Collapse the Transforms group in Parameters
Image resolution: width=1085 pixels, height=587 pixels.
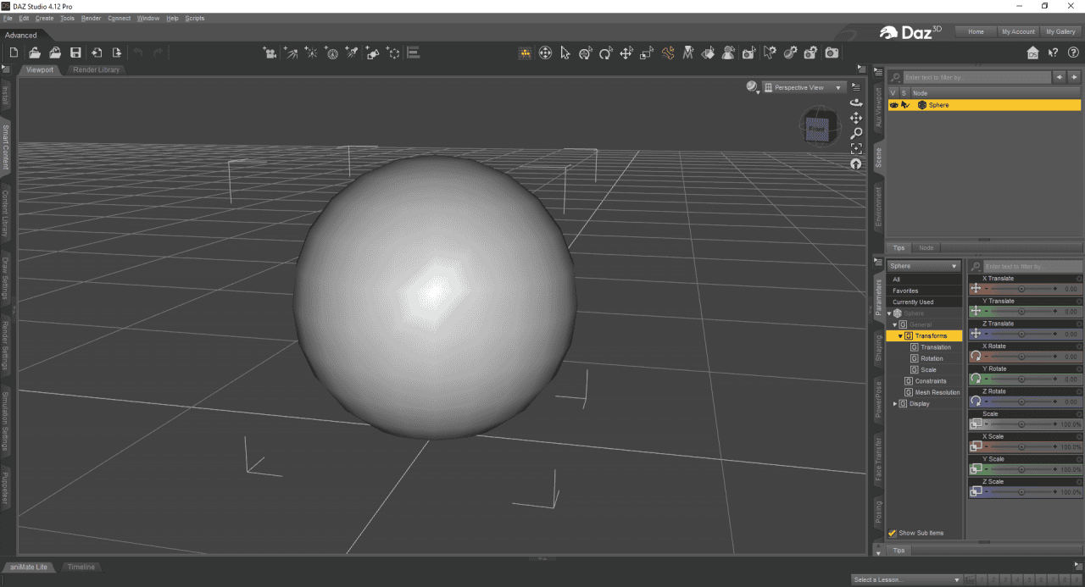pyautogui.click(x=900, y=335)
